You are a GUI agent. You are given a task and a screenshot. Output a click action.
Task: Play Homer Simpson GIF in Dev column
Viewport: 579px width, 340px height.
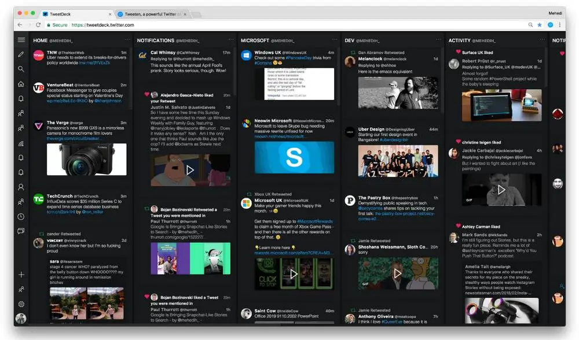pyautogui.click(x=398, y=274)
